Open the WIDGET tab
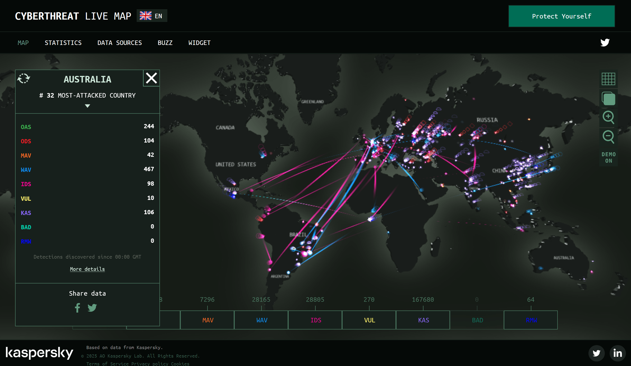 point(199,43)
